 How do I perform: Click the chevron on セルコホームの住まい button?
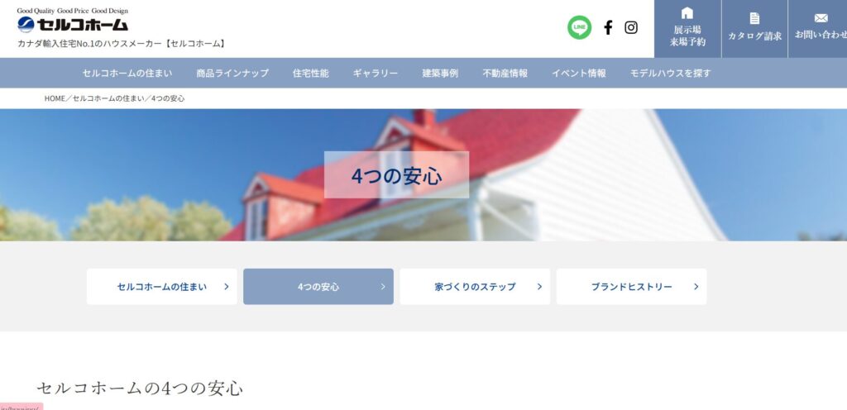[x=227, y=287]
